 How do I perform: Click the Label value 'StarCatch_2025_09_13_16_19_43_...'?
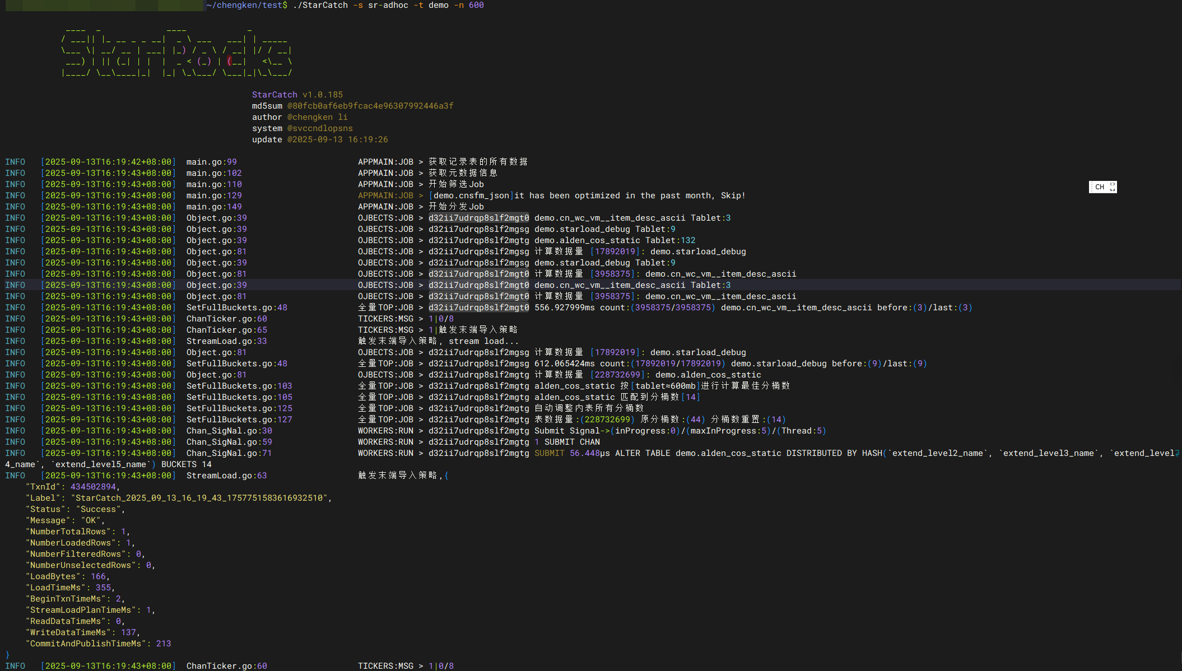coord(199,498)
